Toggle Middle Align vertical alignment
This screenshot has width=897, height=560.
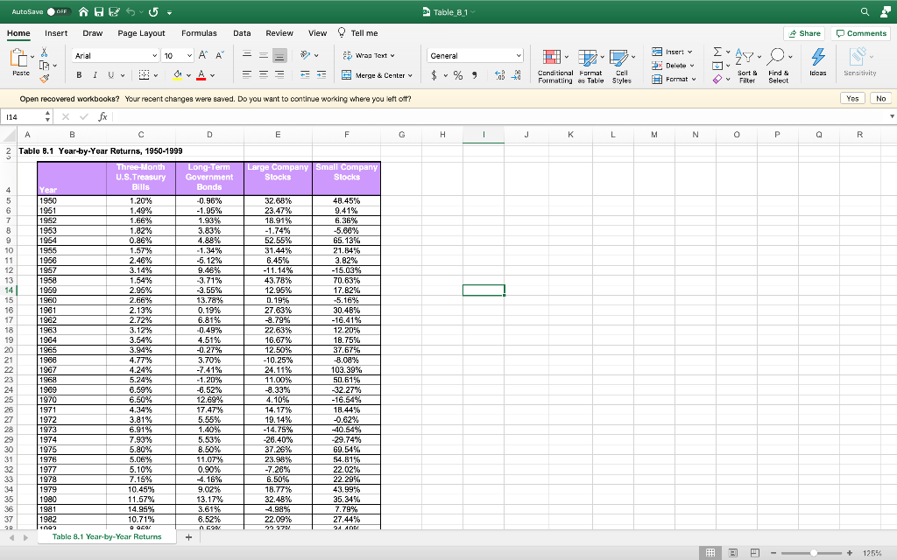[x=263, y=55]
